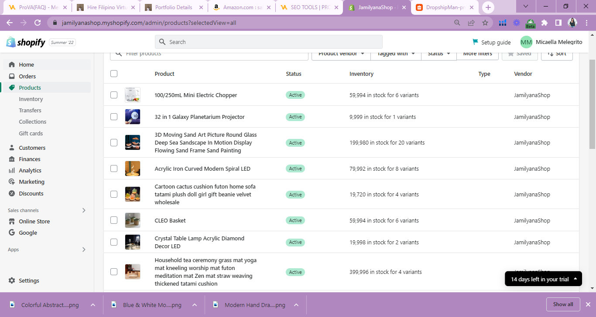The width and height of the screenshot is (596, 317).
Task: Select the Household tea ceremony grass mat checkbox
Action: (114, 272)
